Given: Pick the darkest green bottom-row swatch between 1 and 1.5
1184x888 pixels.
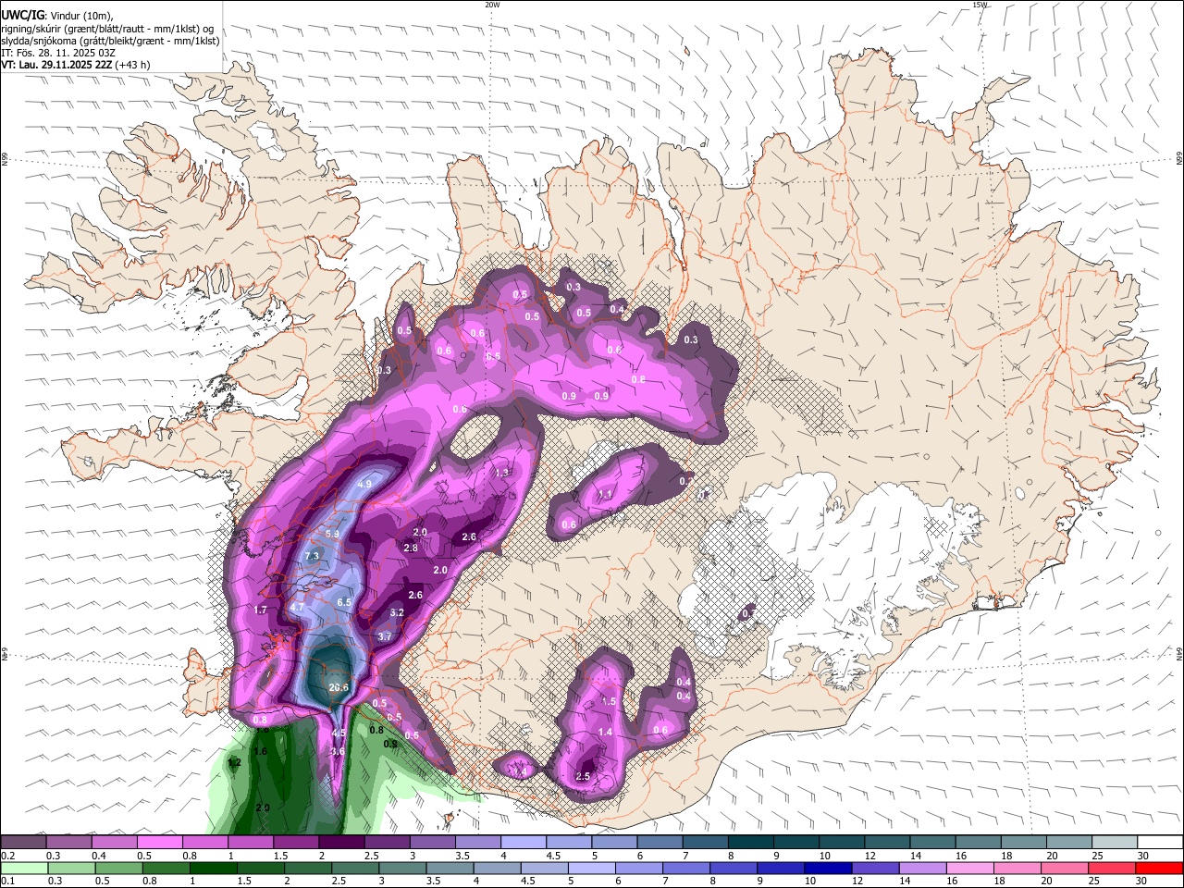Looking at the screenshot, I should (x=214, y=868).
